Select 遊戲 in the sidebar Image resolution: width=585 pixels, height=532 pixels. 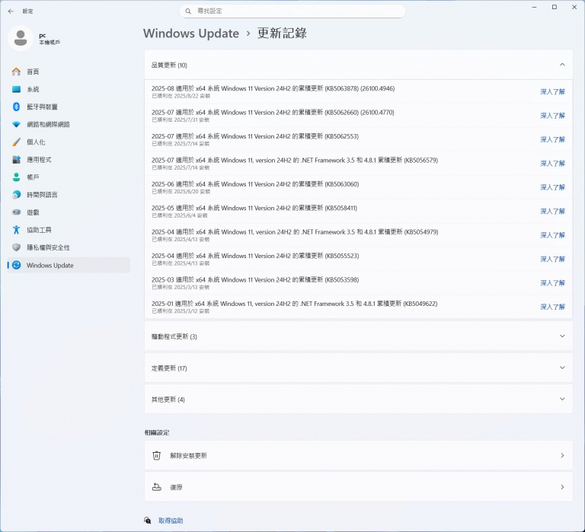pos(69,212)
